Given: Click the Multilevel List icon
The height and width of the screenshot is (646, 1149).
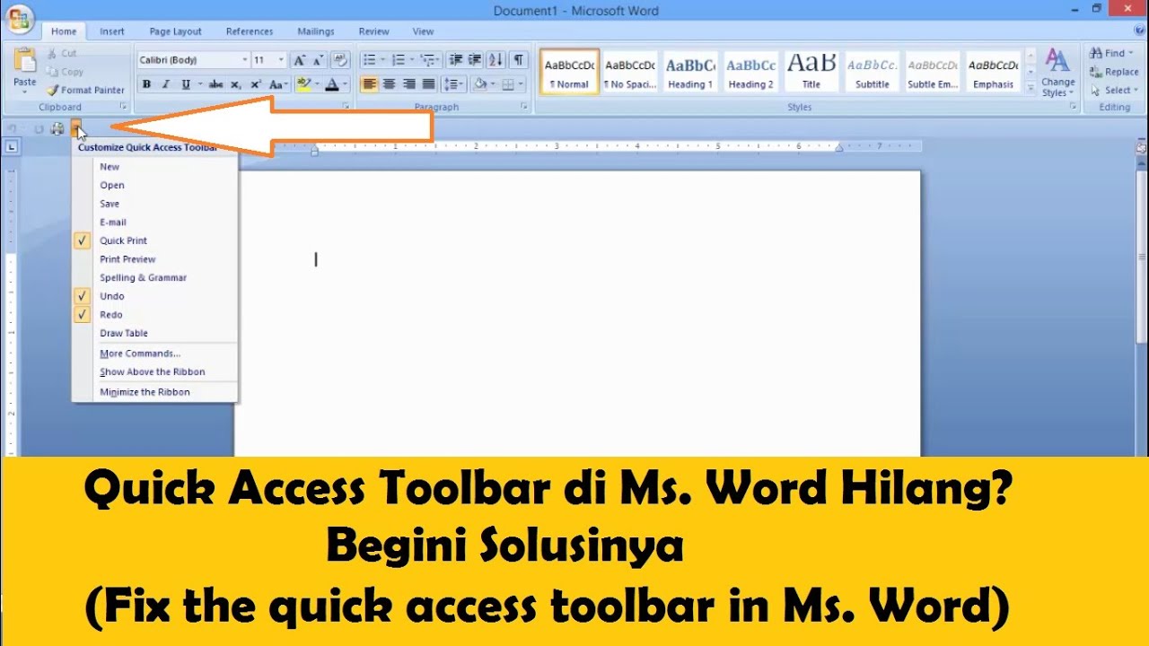Looking at the screenshot, I should pos(429,60).
